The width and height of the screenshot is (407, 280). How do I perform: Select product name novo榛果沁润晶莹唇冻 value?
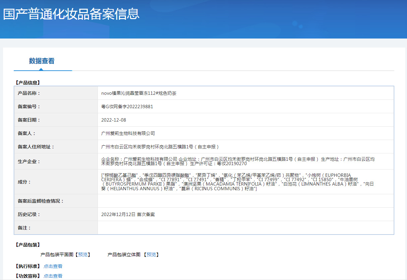[139, 93]
